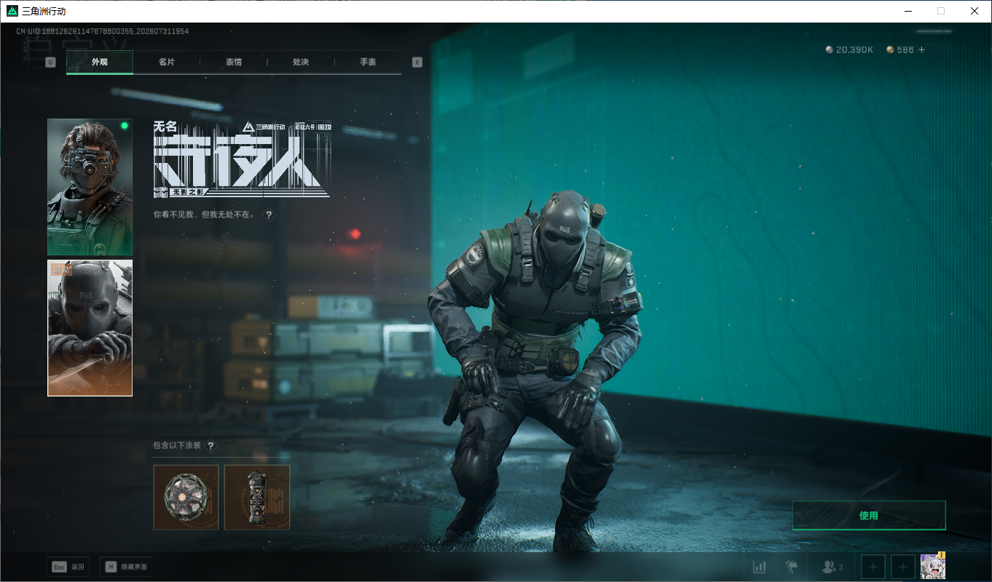Open the 手表 tab
992x582 pixels.
(368, 63)
